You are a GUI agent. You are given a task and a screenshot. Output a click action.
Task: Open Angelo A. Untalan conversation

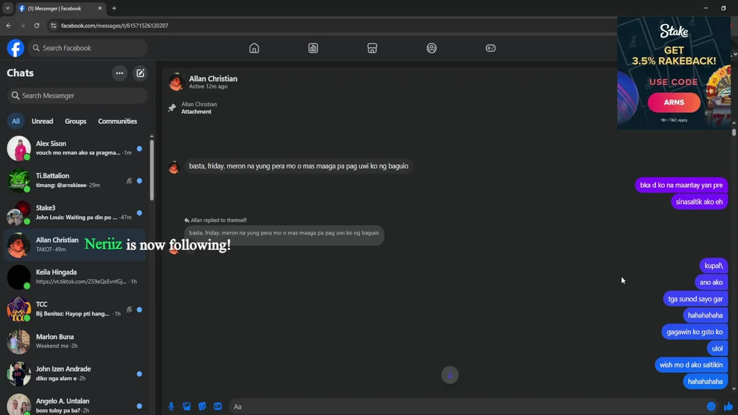[x=75, y=405]
